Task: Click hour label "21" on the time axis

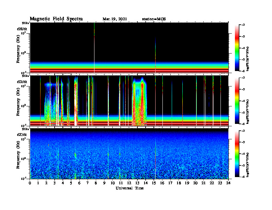Action: tap(203, 183)
